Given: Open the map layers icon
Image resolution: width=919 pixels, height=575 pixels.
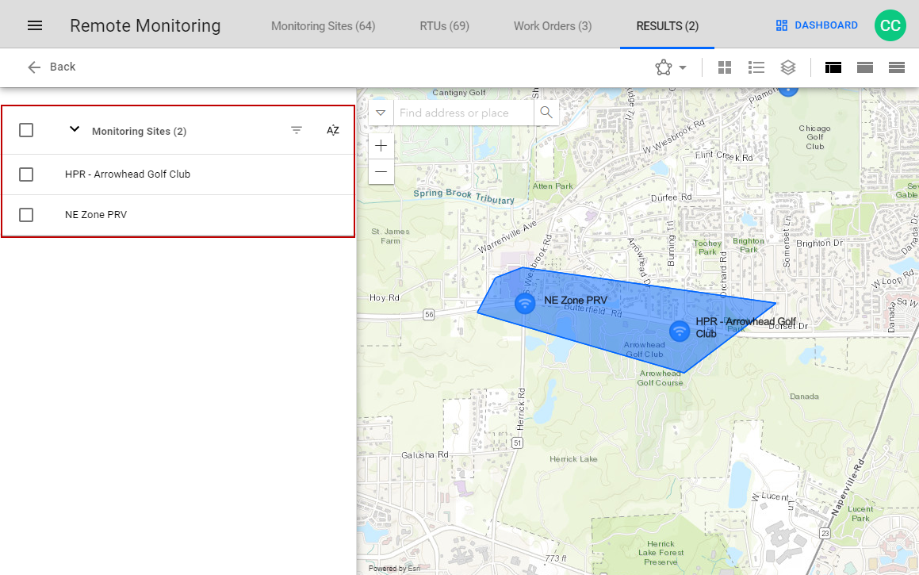Looking at the screenshot, I should tap(787, 67).
